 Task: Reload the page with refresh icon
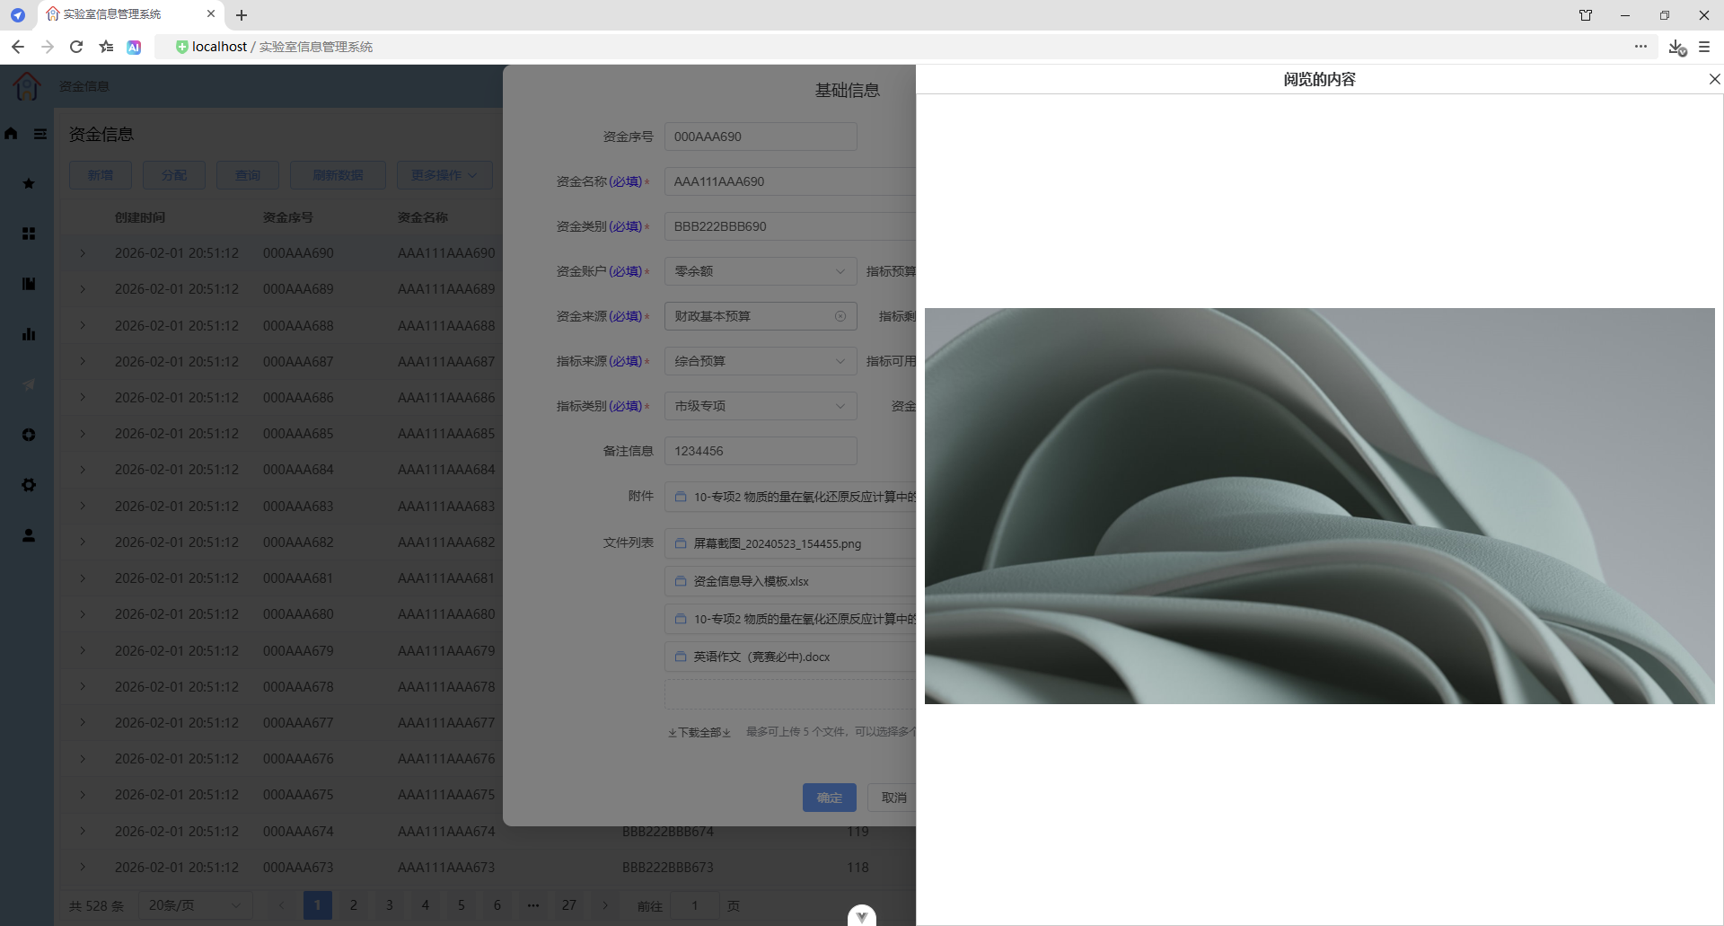(x=76, y=47)
